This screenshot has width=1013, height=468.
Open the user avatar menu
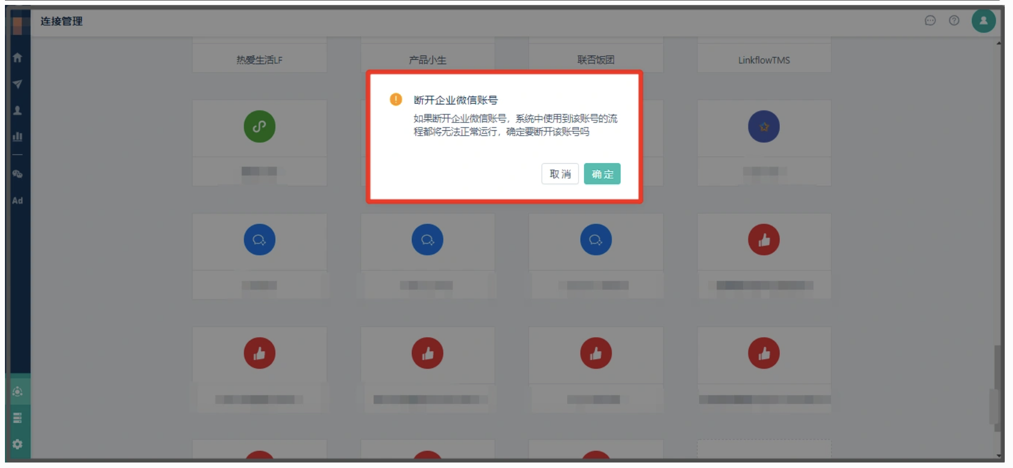(983, 21)
